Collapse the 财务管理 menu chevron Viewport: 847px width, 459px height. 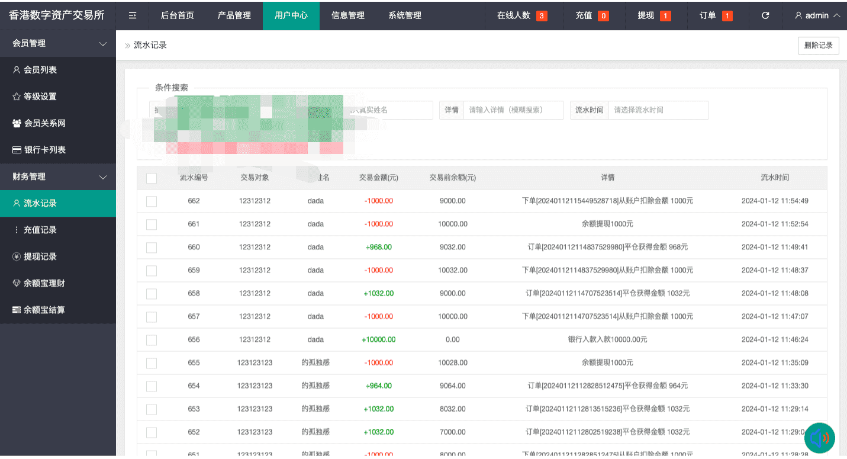pos(103,177)
